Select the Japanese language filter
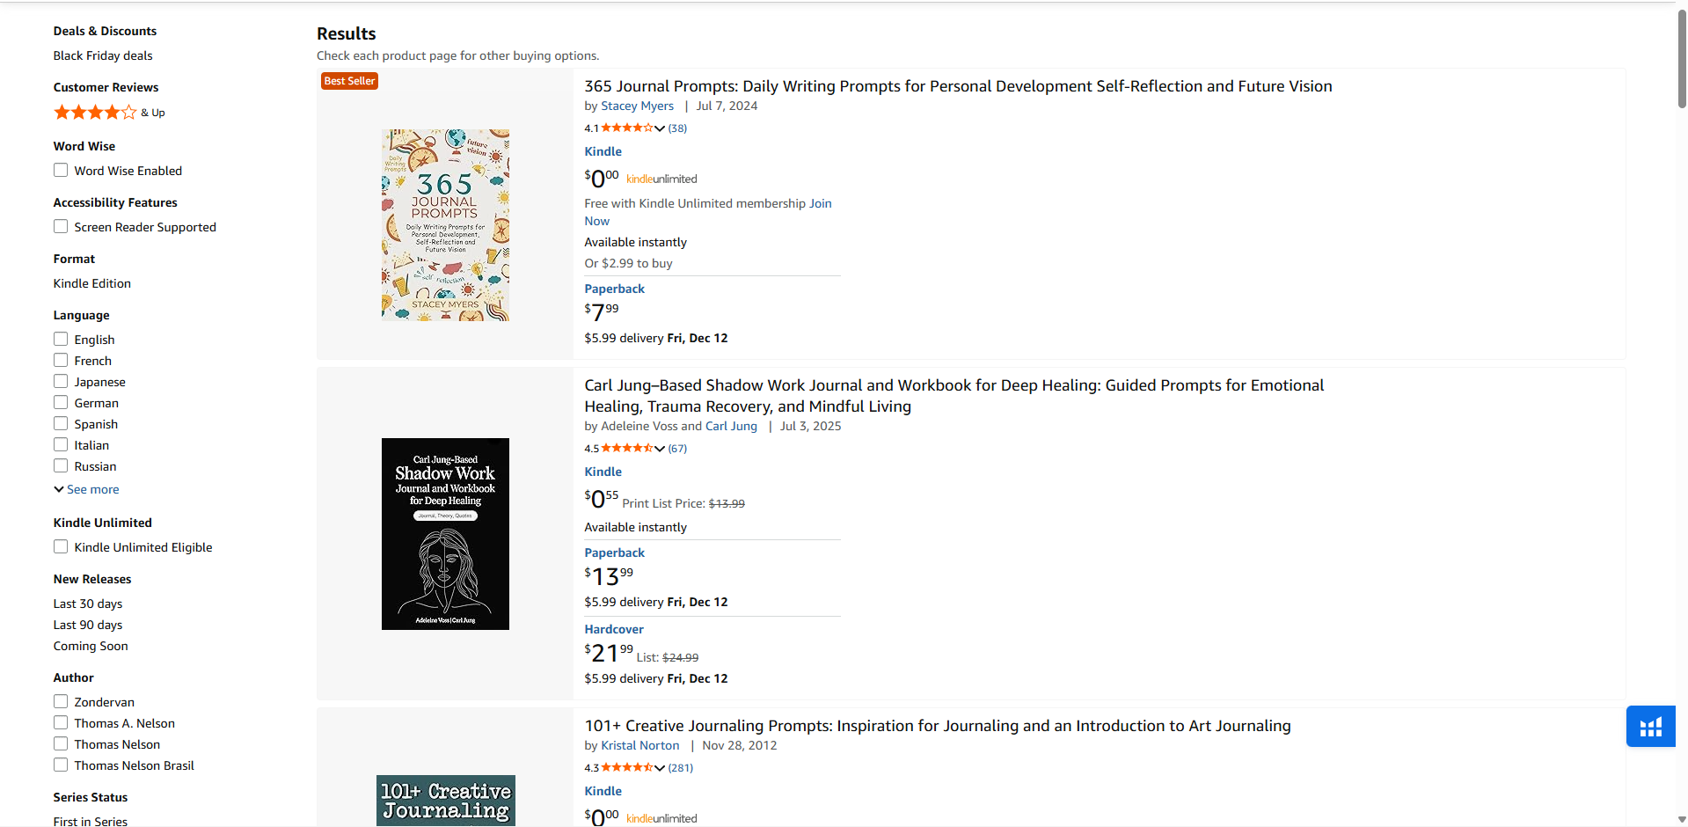The height and width of the screenshot is (827, 1688). point(61,380)
